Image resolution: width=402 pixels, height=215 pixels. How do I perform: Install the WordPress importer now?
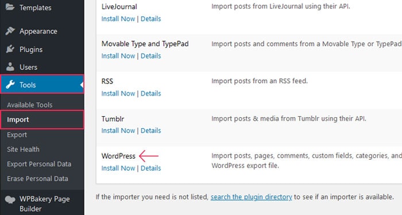pyautogui.click(x=118, y=168)
